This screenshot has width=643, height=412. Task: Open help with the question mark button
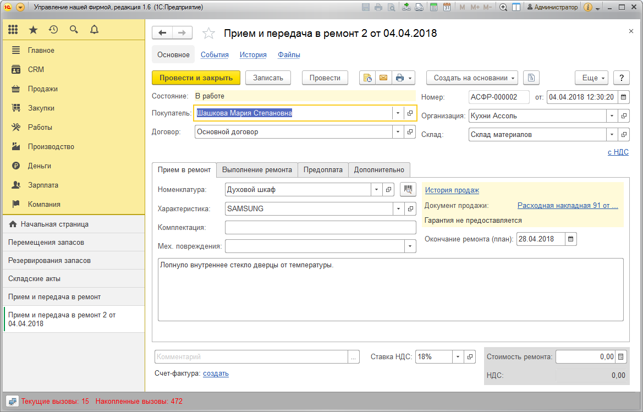[621, 78]
